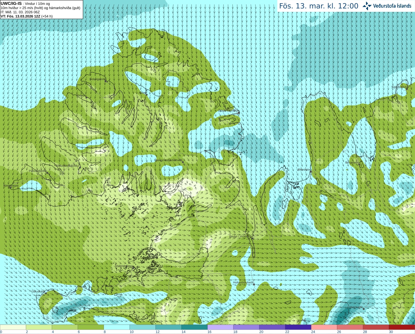Click the legend tick label '30'
Image resolution: width=415 pixels, height=334 pixels.
[391, 332]
